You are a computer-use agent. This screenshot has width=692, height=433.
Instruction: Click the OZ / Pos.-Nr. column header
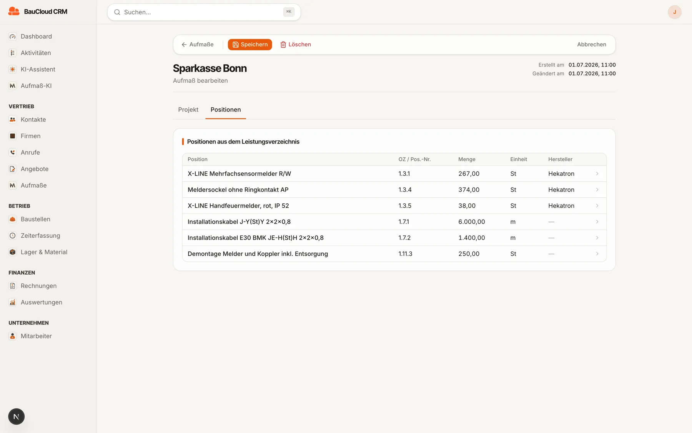click(414, 159)
